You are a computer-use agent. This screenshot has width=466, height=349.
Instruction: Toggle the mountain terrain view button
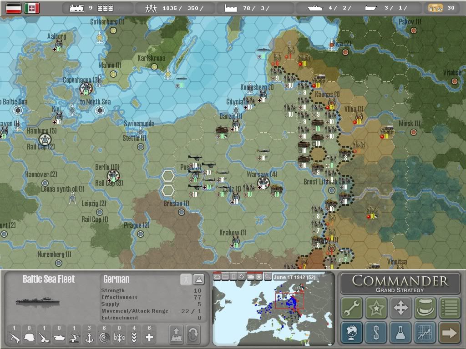click(x=198, y=279)
